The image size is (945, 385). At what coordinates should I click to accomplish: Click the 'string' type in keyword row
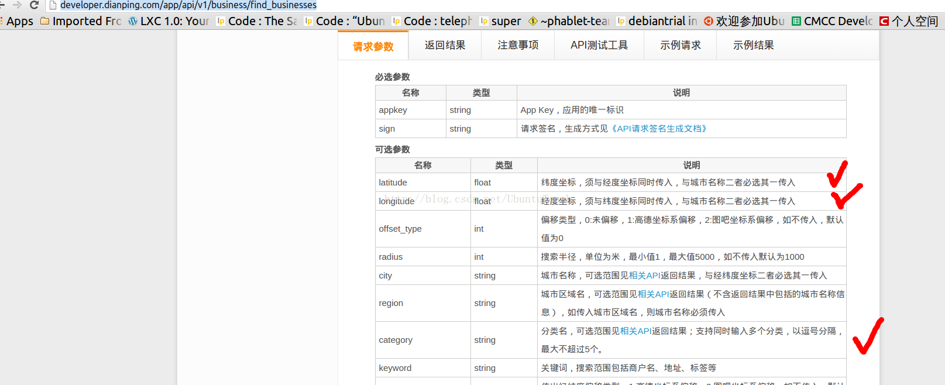(x=484, y=368)
